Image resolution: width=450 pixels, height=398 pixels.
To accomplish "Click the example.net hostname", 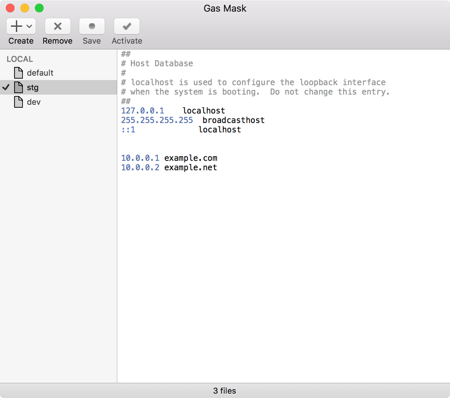I will click(191, 168).
